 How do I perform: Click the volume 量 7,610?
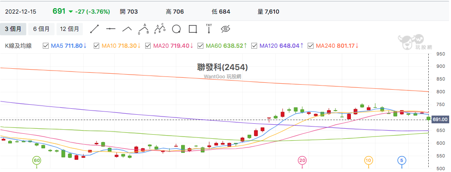(x=269, y=12)
